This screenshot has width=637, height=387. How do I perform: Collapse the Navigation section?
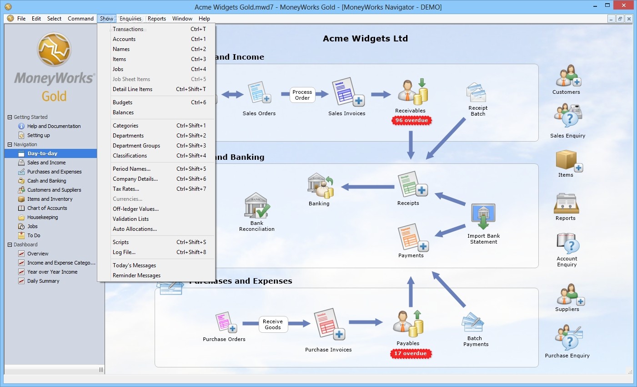[x=10, y=144]
